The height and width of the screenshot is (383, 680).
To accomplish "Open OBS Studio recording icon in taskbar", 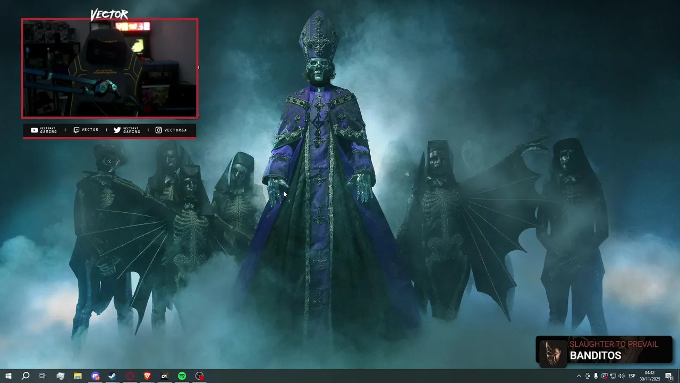I will click(200, 376).
